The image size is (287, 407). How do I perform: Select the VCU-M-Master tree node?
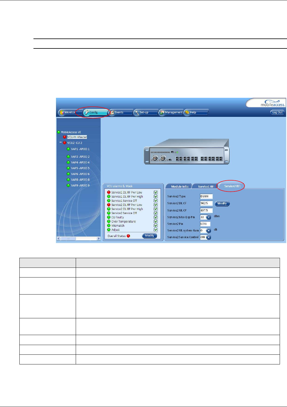pos(77,137)
